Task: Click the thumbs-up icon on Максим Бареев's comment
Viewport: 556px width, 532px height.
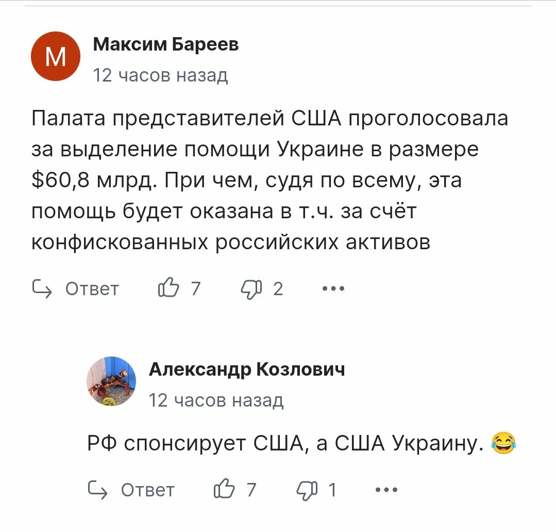Action: point(169,287)
